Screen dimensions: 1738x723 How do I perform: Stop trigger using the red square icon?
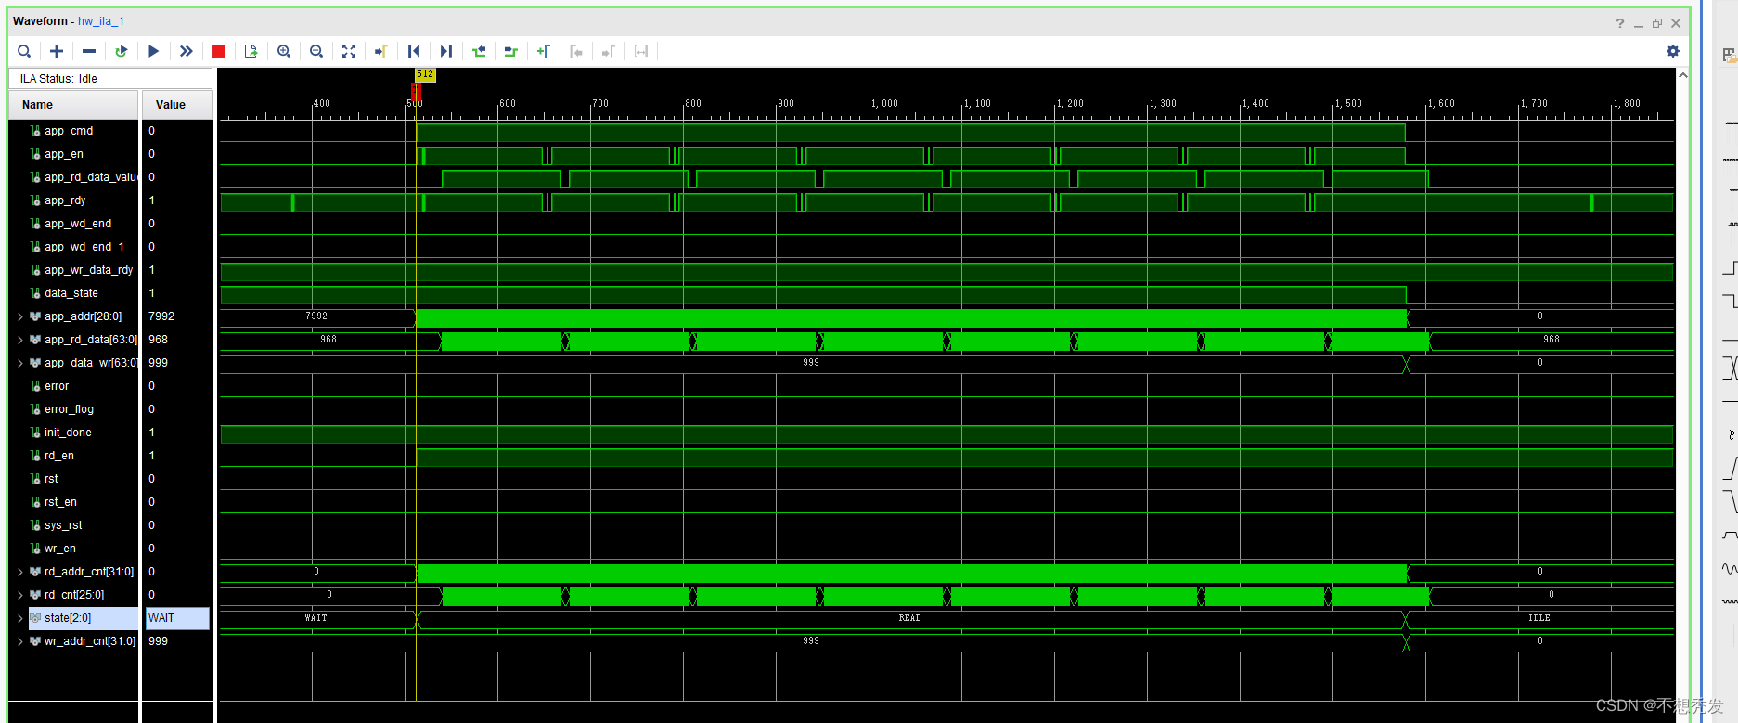219,51
